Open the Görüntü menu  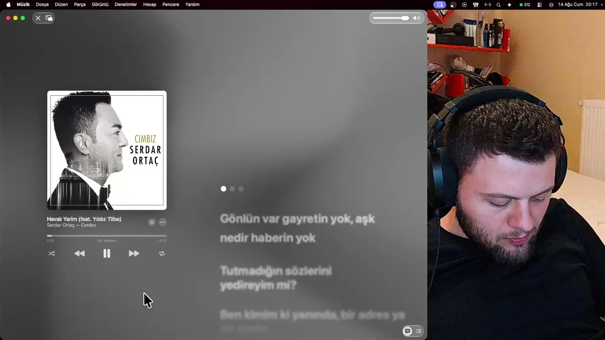coord(100,5)
